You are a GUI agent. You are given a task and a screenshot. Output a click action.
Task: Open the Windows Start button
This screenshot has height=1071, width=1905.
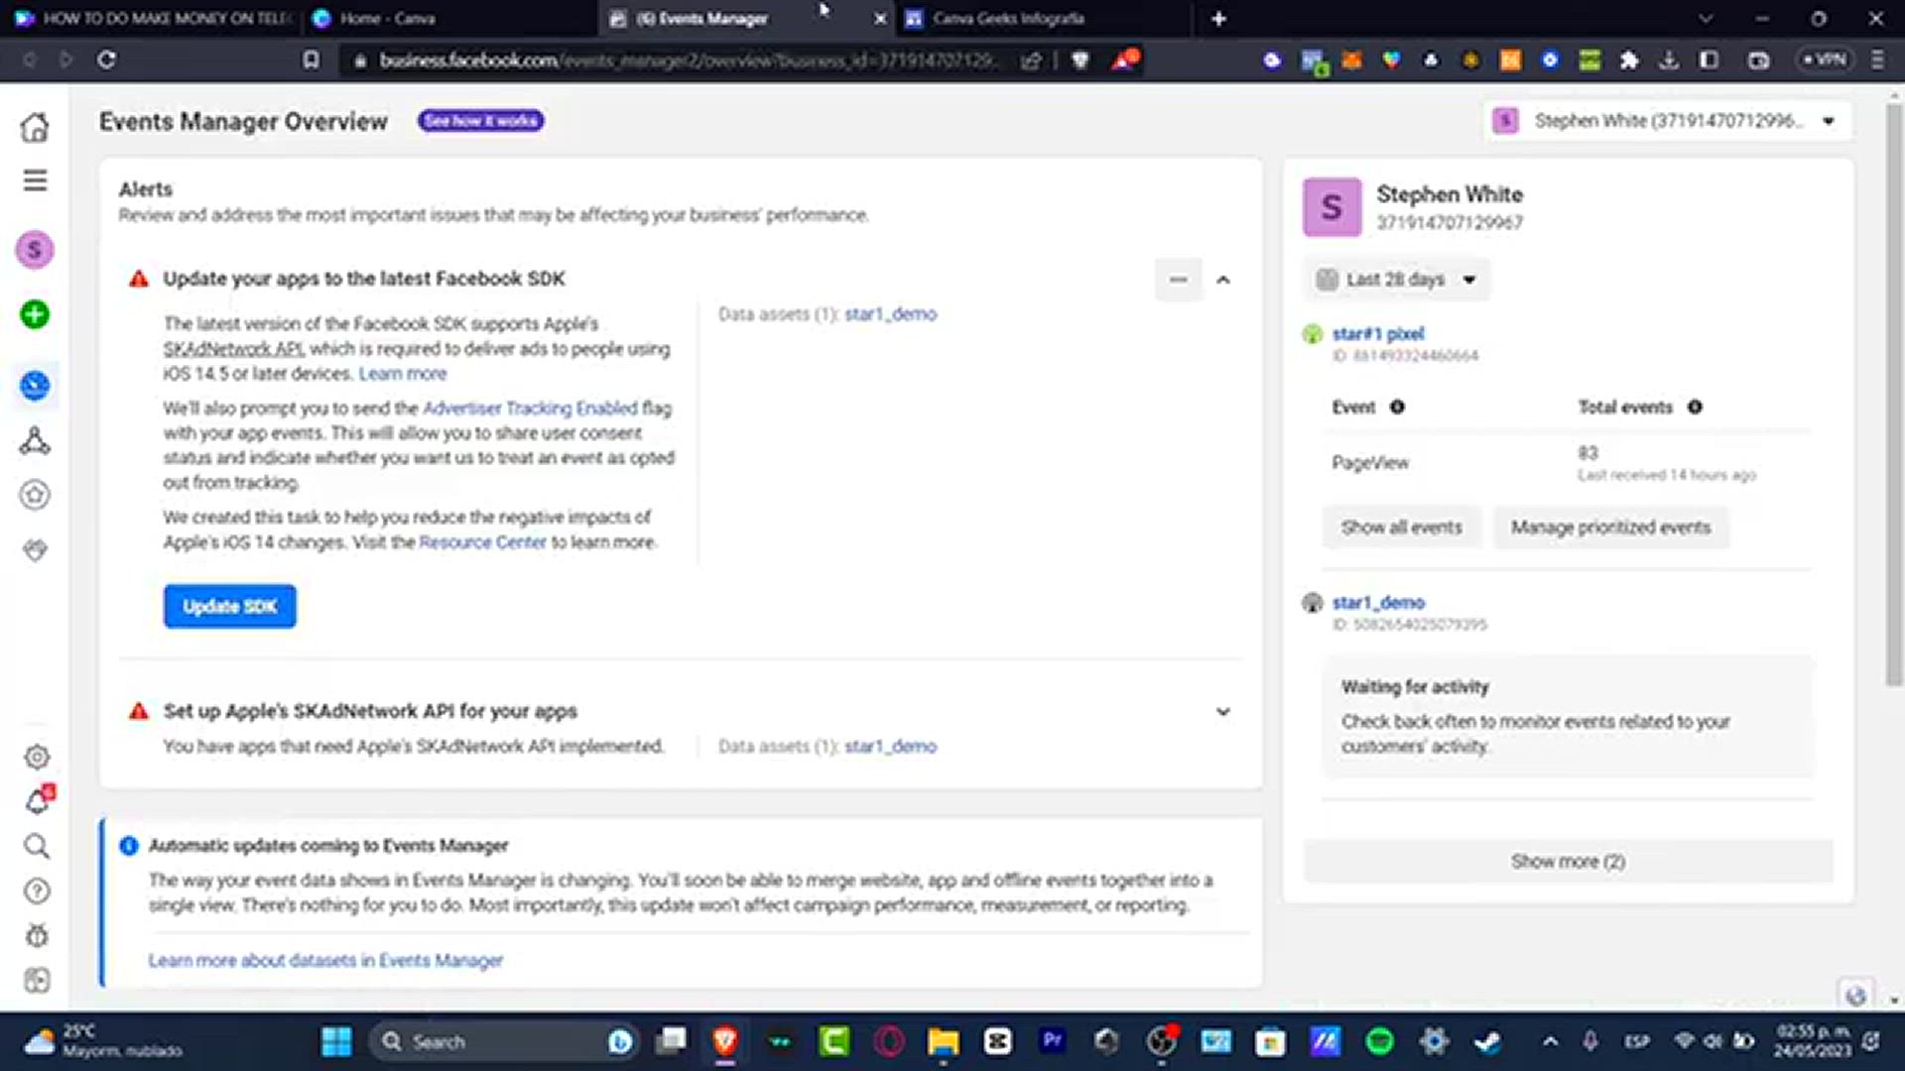336,1041
